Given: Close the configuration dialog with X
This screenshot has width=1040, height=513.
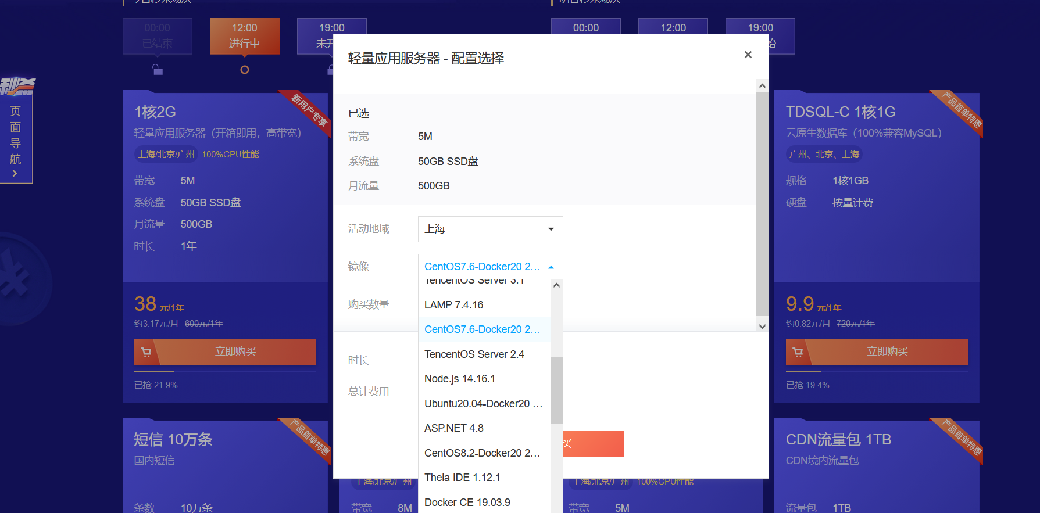Looking at the screenshot, I should (x=748, y=55).
